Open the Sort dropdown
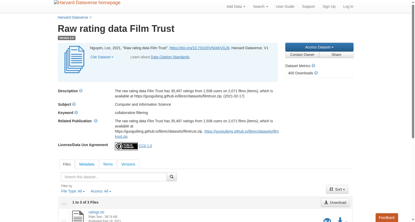This screenshot has height=222, width=415. pyautogui.click(x=337, y=189)
